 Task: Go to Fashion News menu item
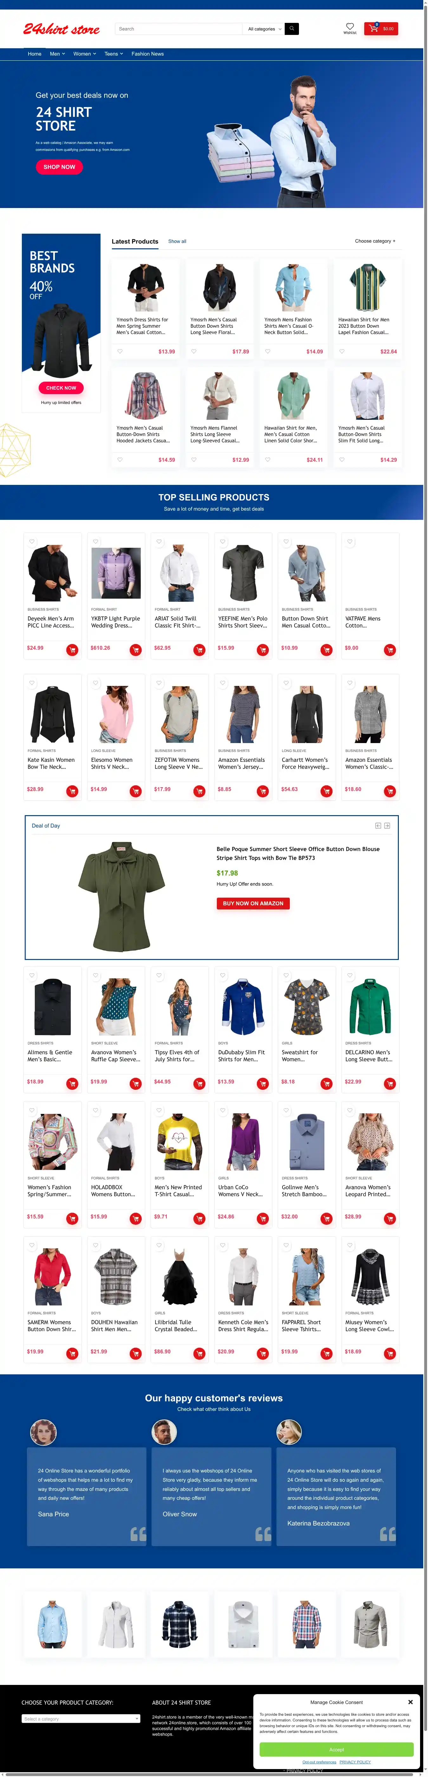tap(147, 54)
